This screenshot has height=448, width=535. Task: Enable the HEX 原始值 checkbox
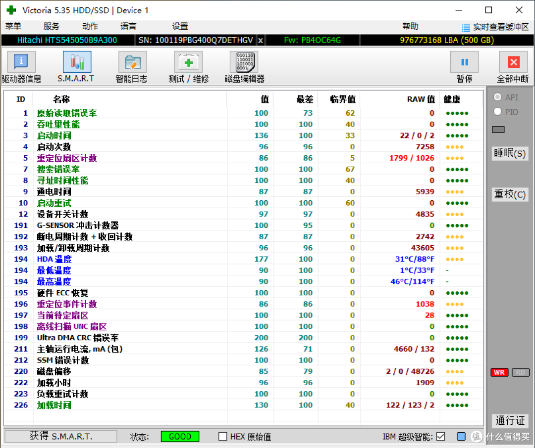pyautogui.click(x=223, y=437)
